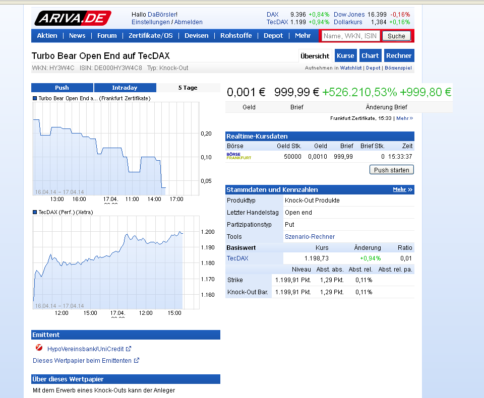The image size is (484, 398).
Task: Click the +526.210,53% change value
Action: pos(359,92)
